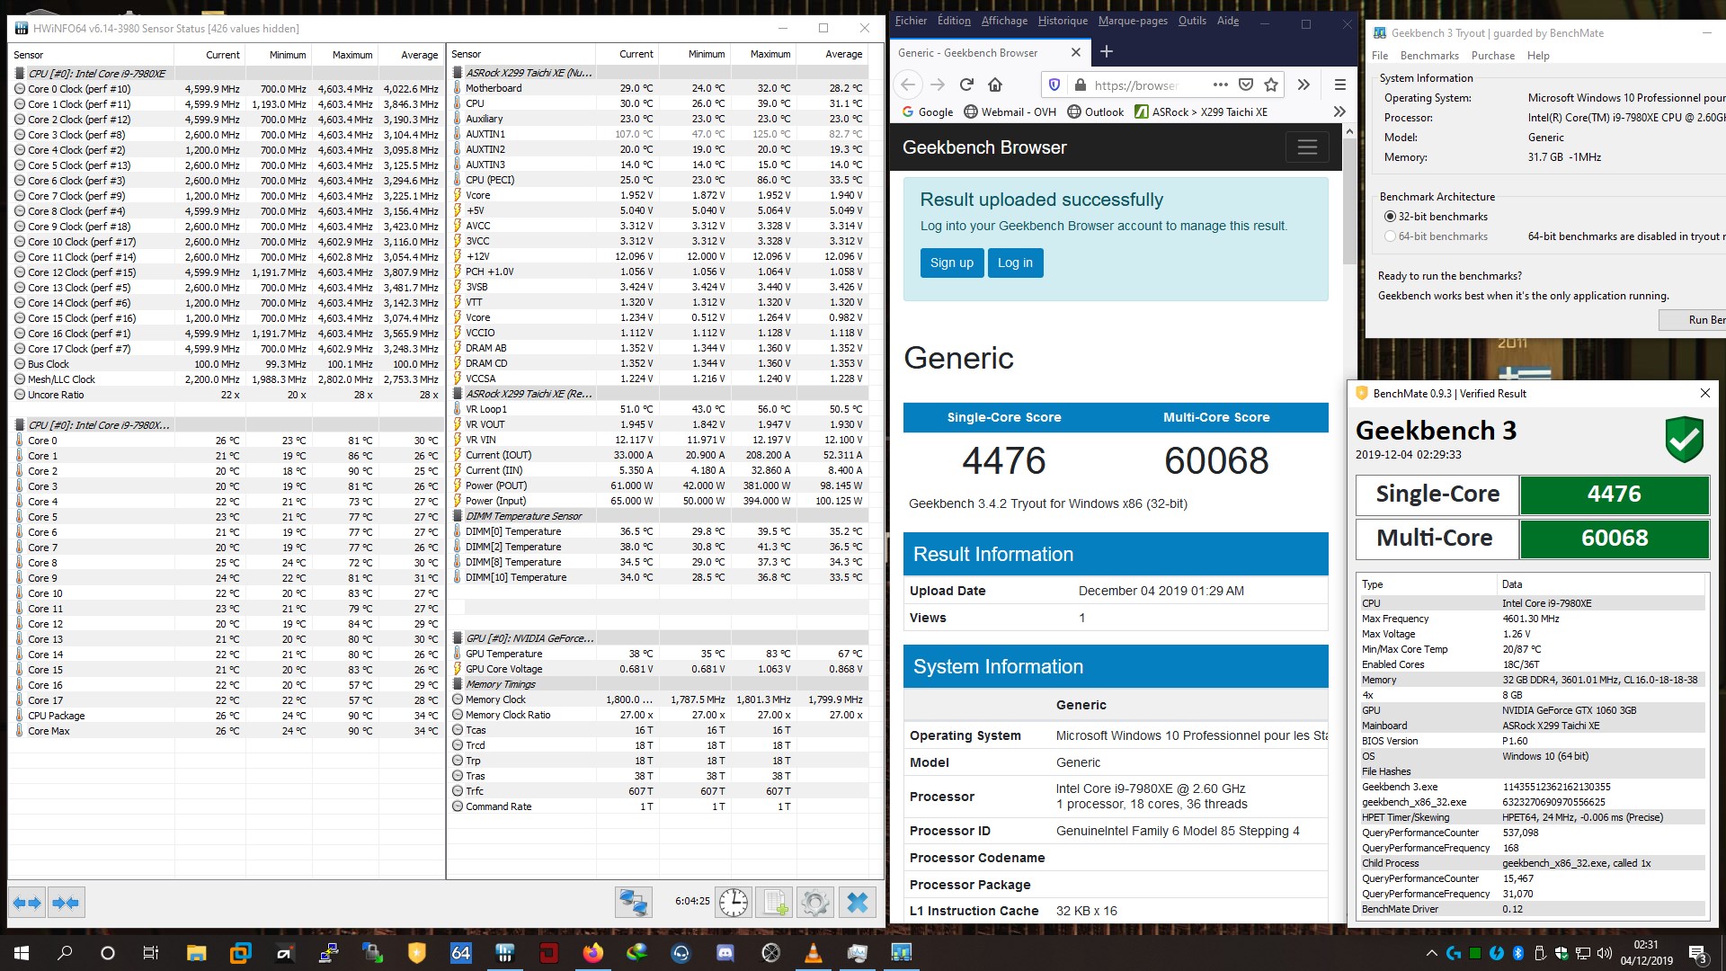Select 64-bit benchmarks radio button
This screenshot has width=1726, height=971.
[1390, 236]
